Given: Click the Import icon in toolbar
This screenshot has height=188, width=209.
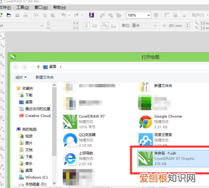Looking at the screenshot, I should tap(102, 15).
